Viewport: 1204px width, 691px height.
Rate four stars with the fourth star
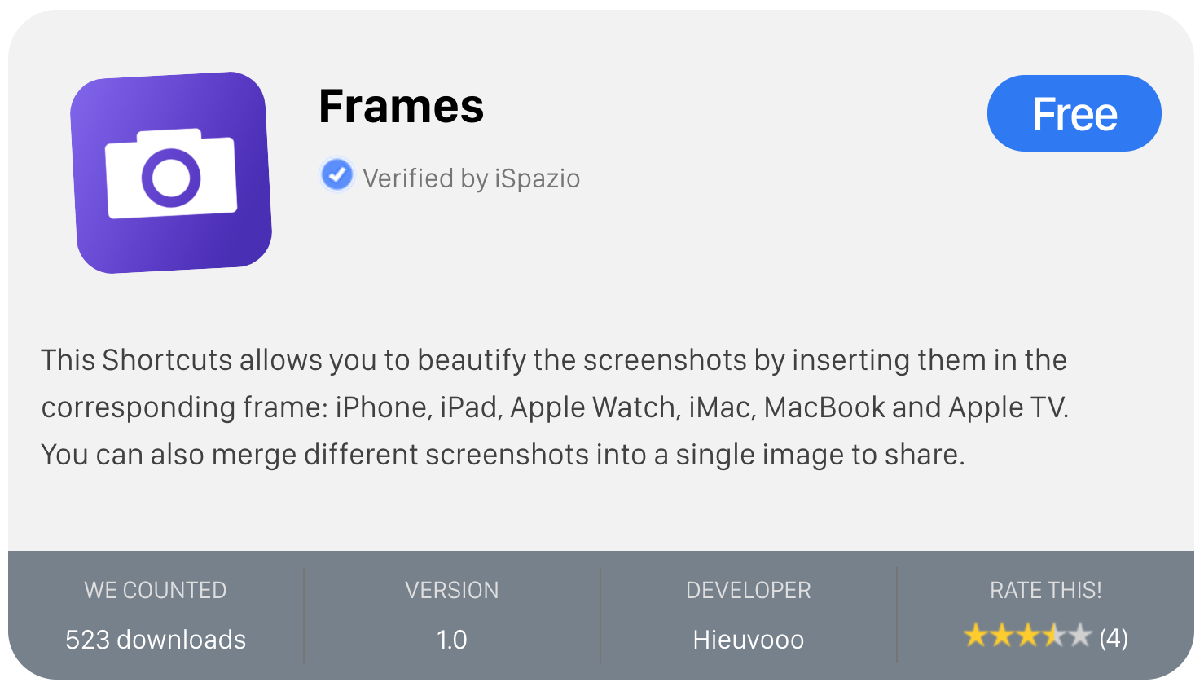tap(1053, 635)
